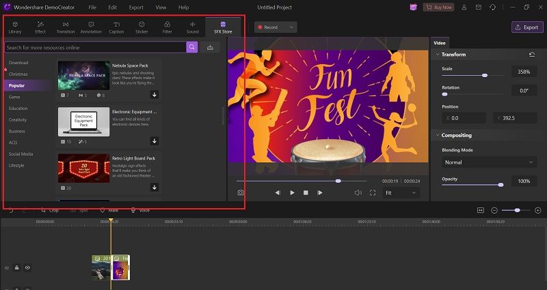This screenshot has height=290, width=547.
Task: Fit timeline to window icon
Action: [481, 210]
